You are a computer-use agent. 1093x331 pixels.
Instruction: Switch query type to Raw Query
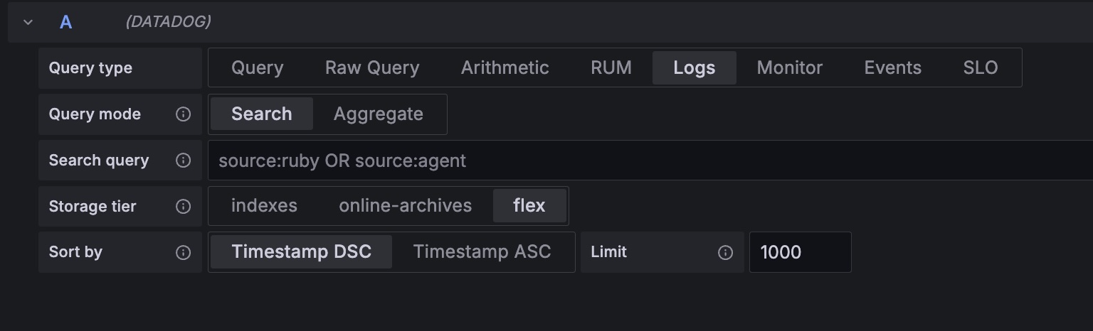[x=371, y=68]
